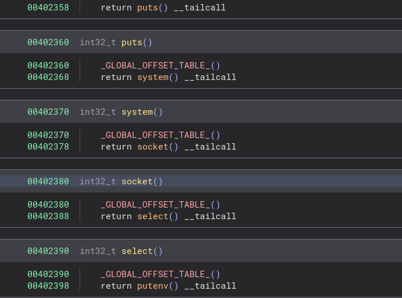Viewport: 402px width, 298px height.
Task: Select the select function header name
Action: pyautogui.click(x=137, y=251)
